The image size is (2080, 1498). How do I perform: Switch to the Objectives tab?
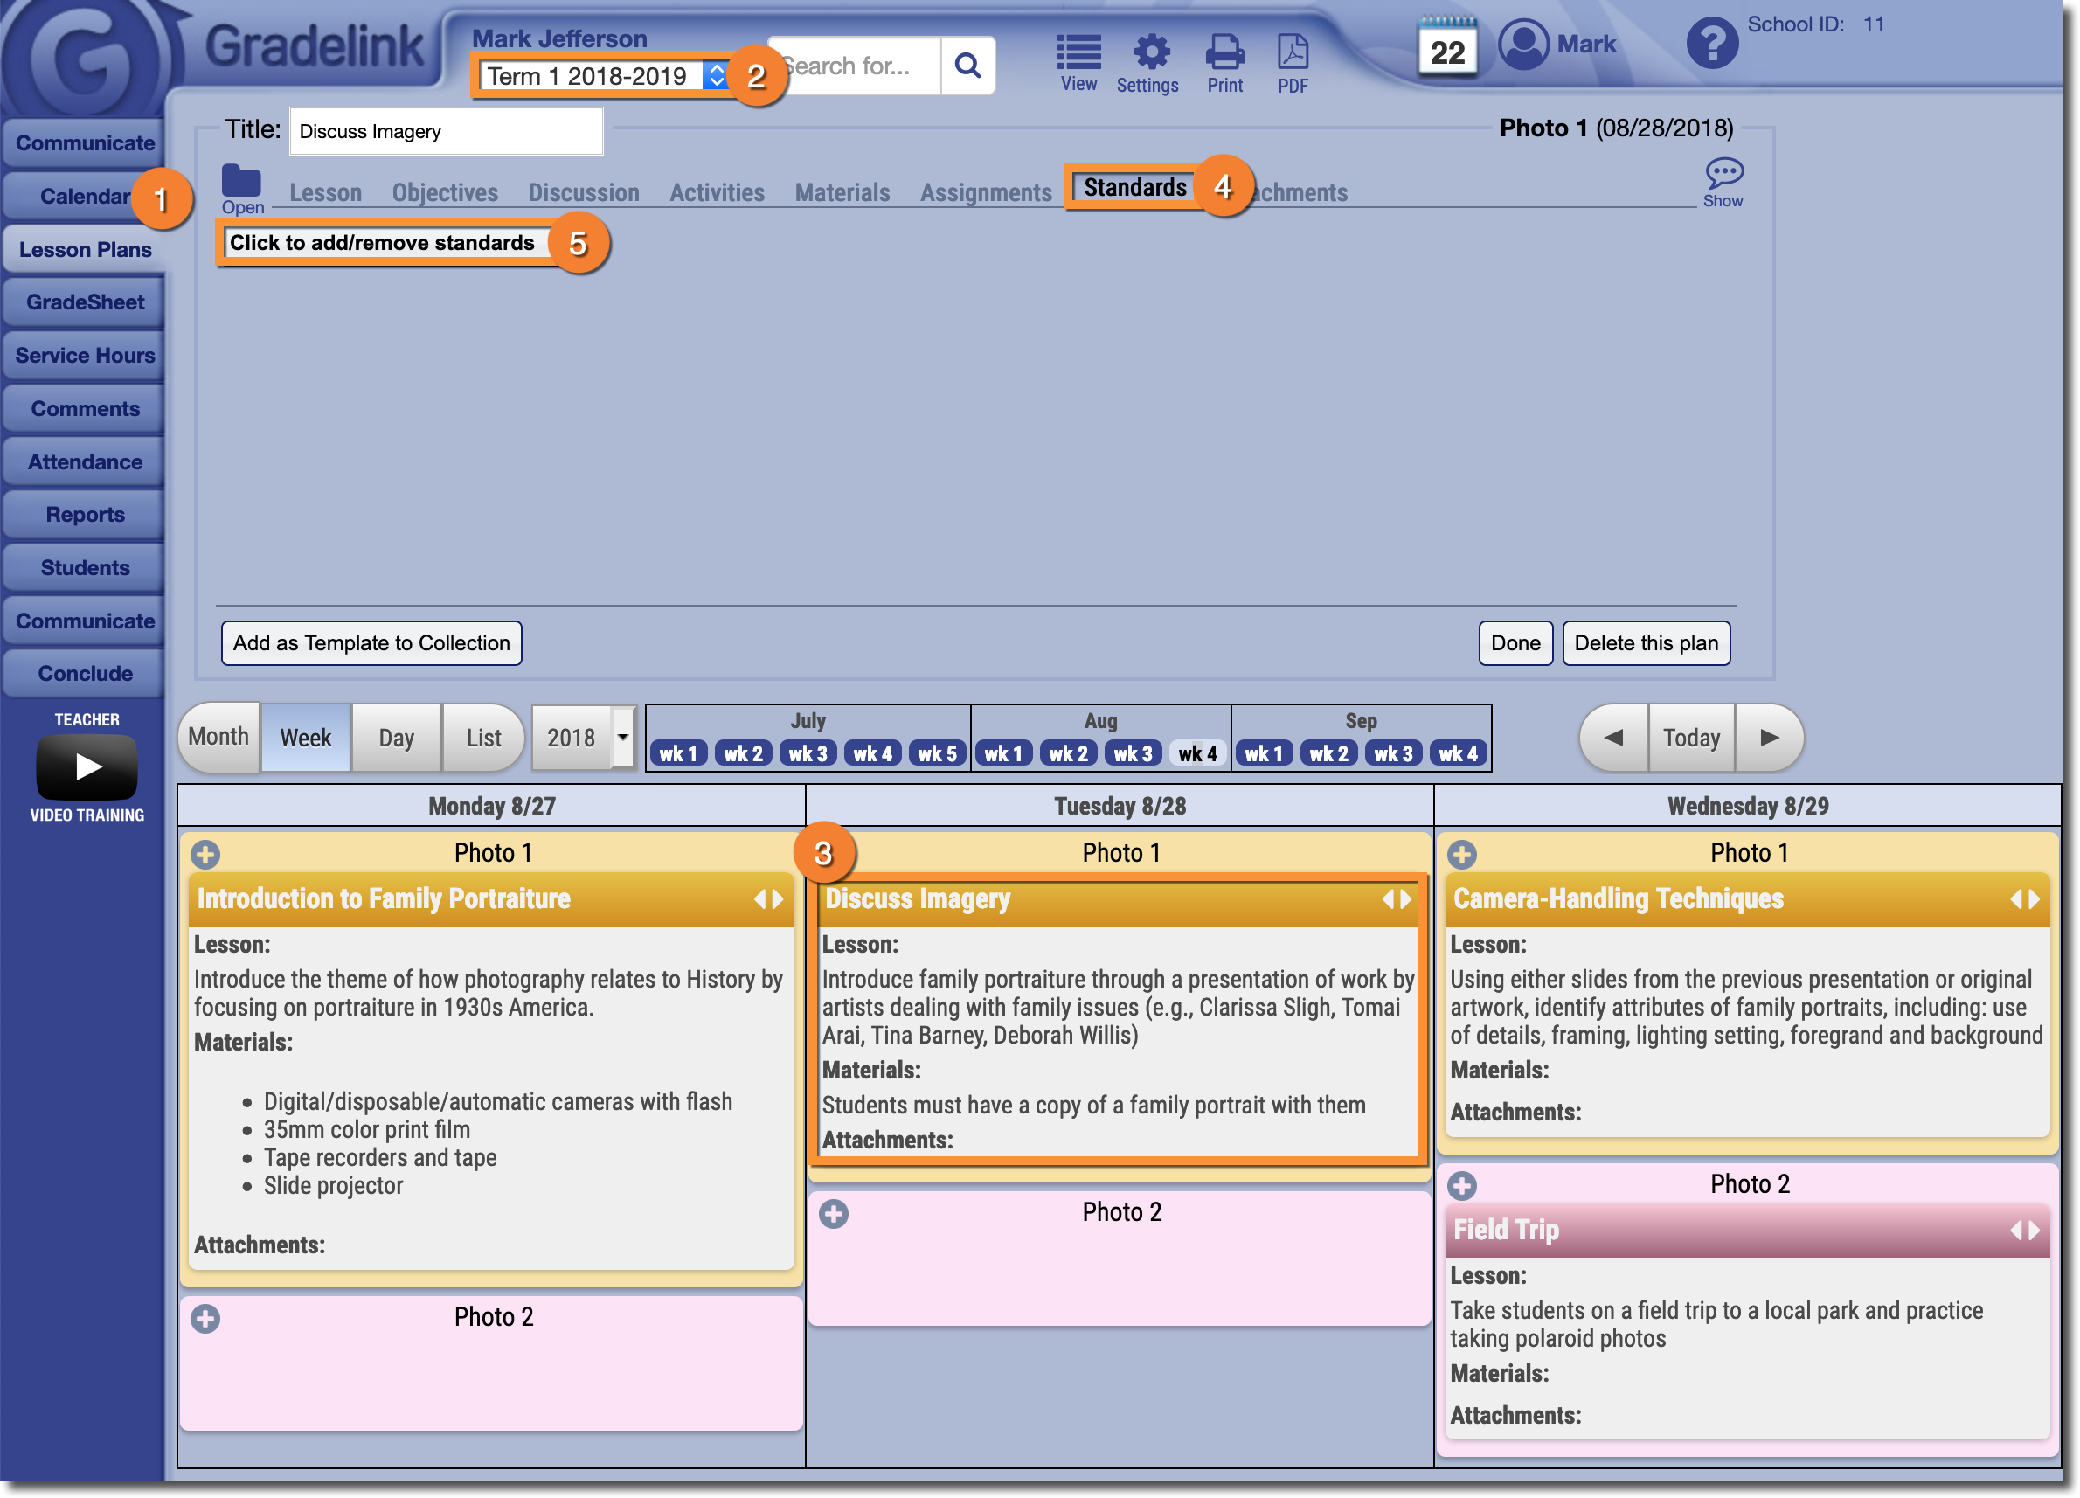coord(445,192)
